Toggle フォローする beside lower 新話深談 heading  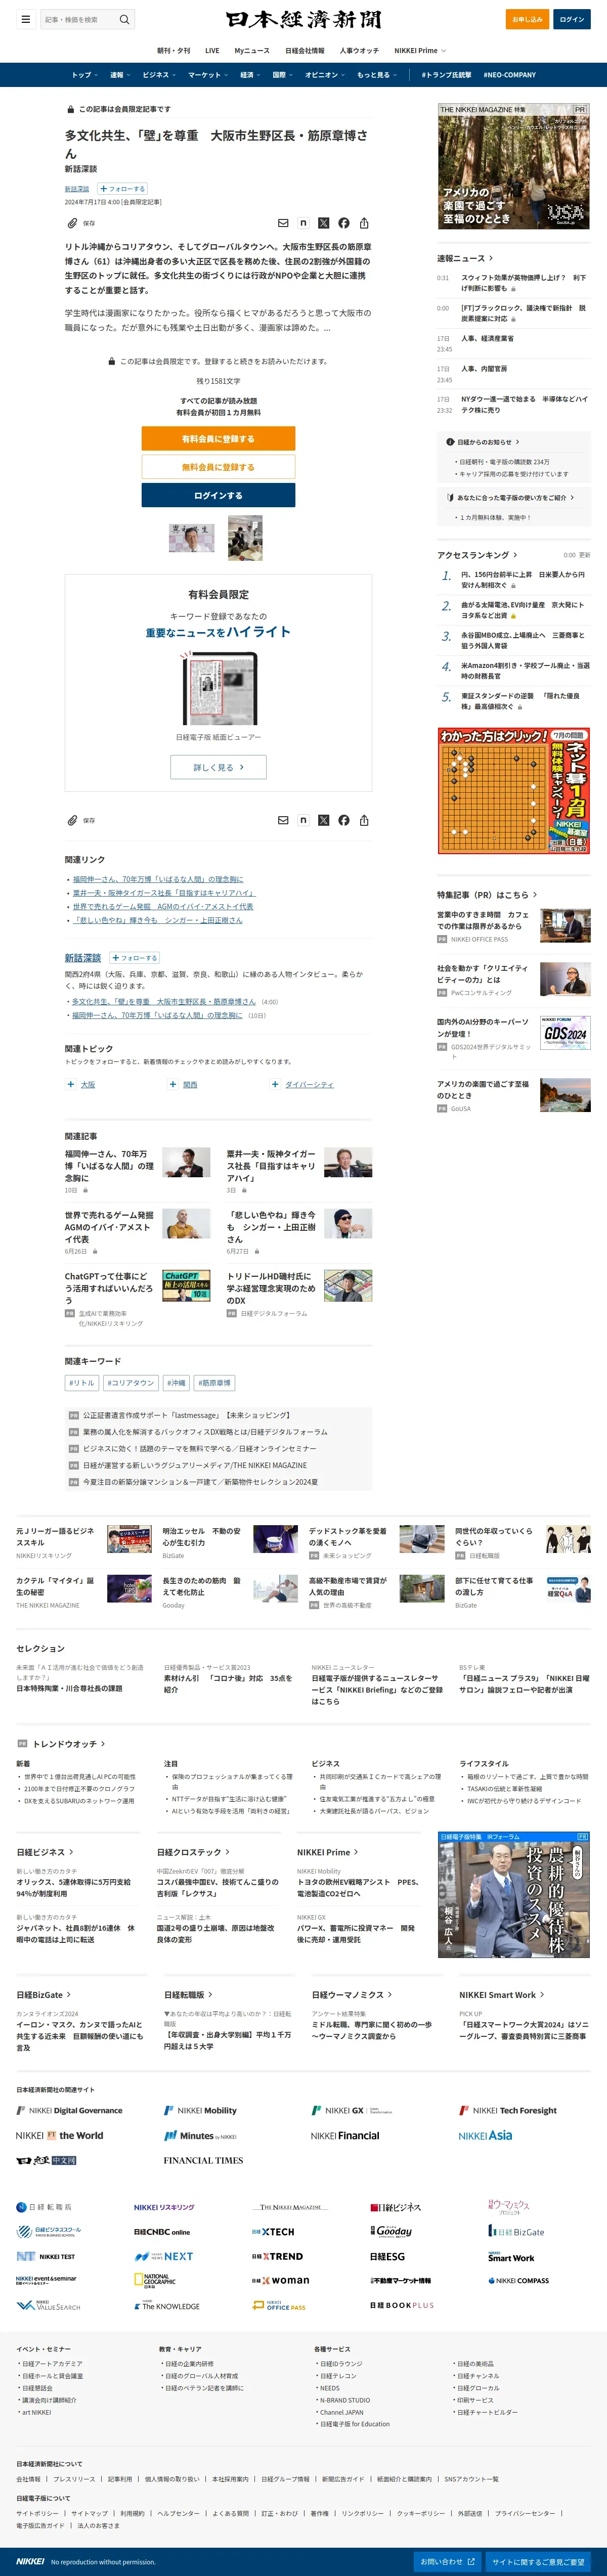pyautogui.click(x=135, y=957)
